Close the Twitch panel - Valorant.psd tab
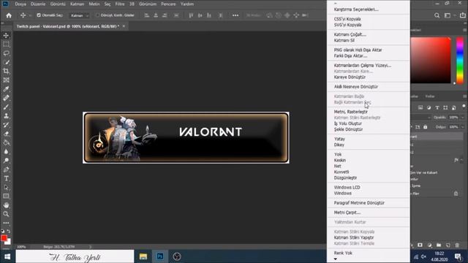Viewport: 468px width, 263px height. point(124,26)
